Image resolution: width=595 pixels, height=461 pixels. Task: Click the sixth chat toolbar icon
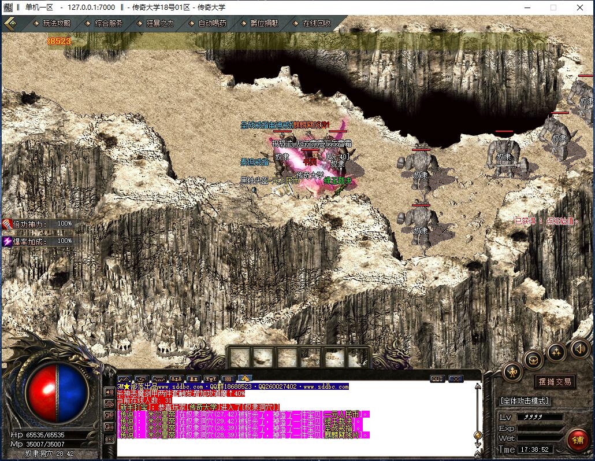pyautogui.click(x=211, y=378)
